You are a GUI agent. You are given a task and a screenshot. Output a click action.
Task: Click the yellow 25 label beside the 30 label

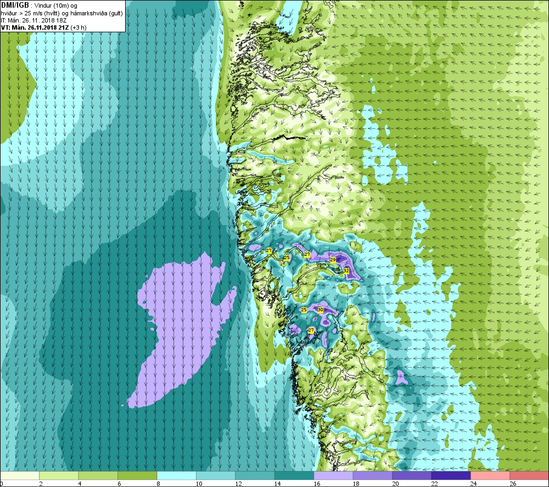pyautogui.click(x=304, y=310)
